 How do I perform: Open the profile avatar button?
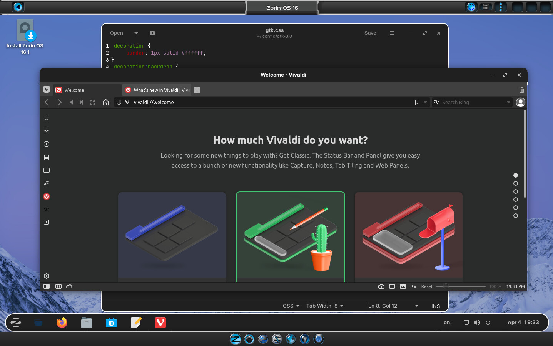click(521, 102)
